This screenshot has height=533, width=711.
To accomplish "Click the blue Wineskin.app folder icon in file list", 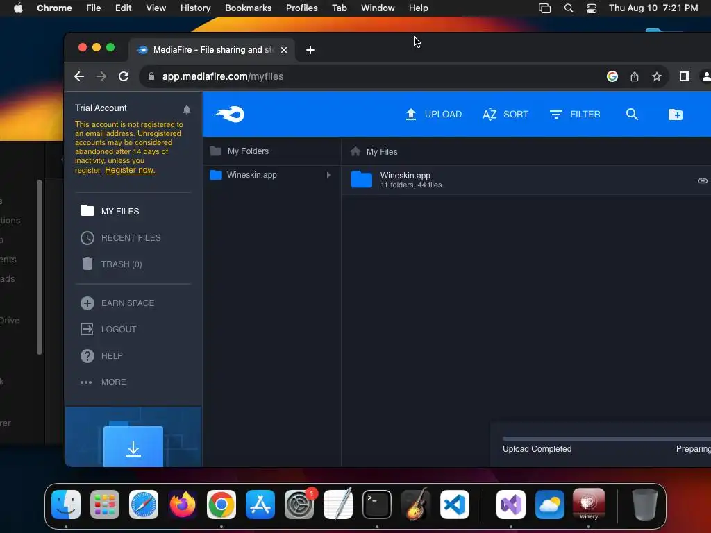I will [362, 180].
